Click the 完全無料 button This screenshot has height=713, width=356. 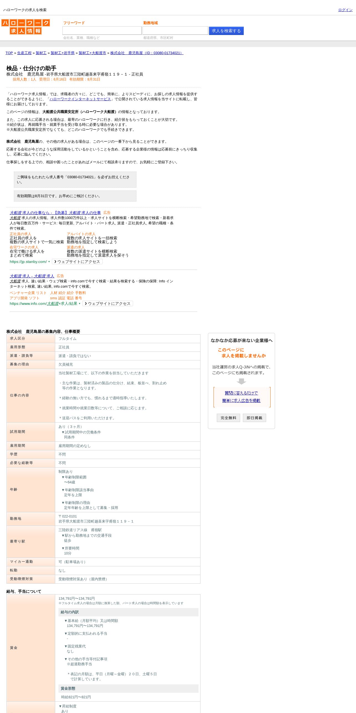click(228, 418)
